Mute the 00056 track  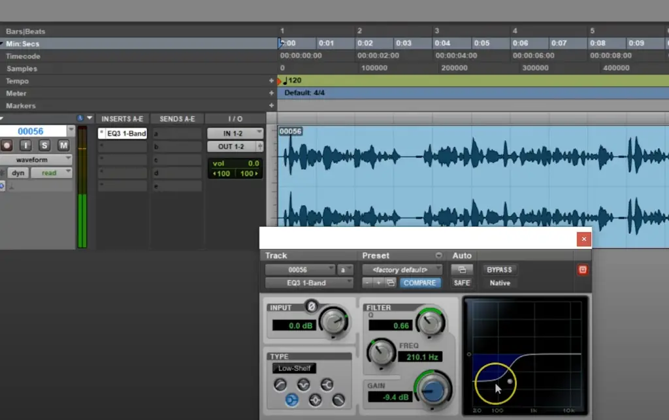(x=63, y=146)
